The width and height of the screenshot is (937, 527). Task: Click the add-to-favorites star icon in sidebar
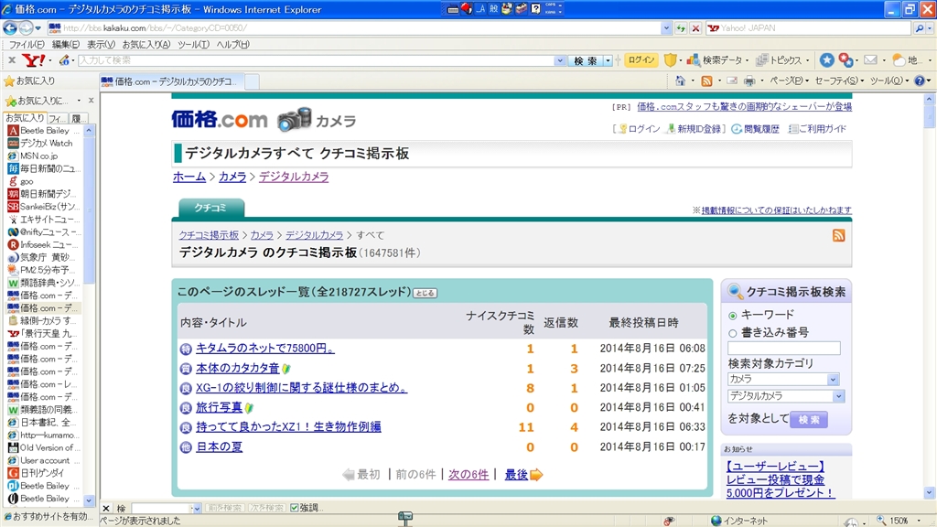[x=10, y=101]
